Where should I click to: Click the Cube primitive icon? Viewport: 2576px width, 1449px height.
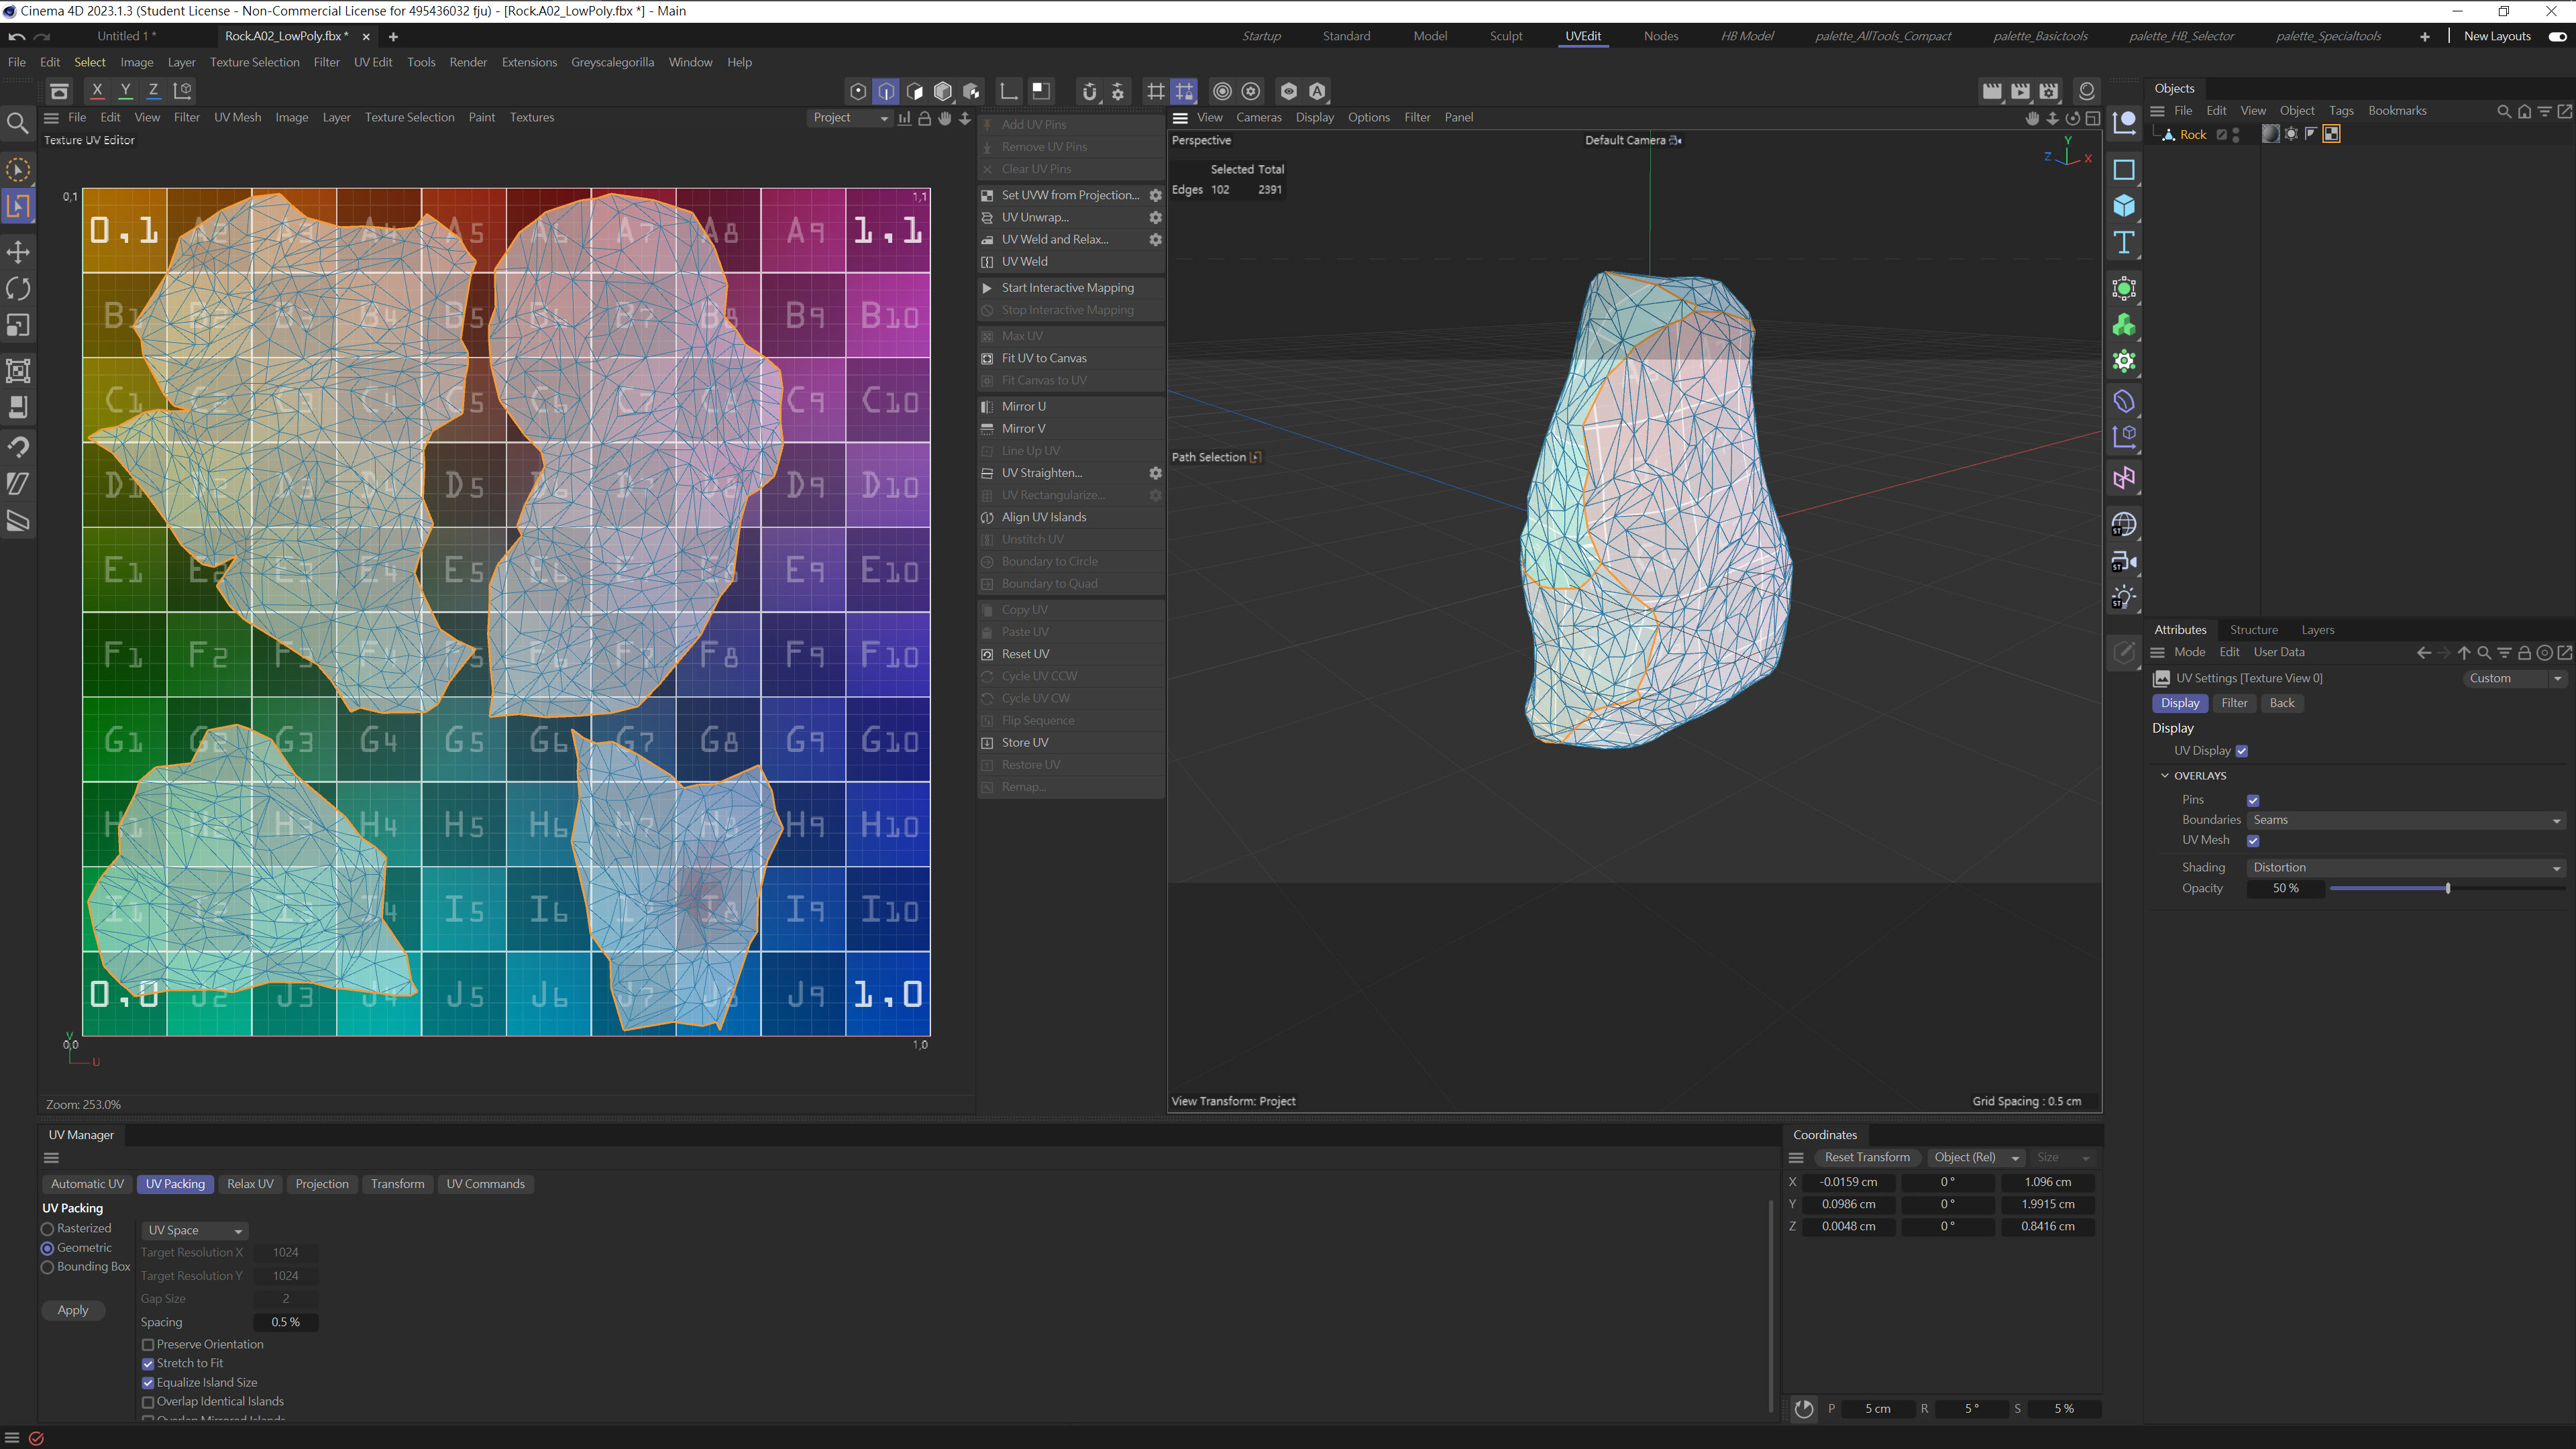coord(2124,206)
